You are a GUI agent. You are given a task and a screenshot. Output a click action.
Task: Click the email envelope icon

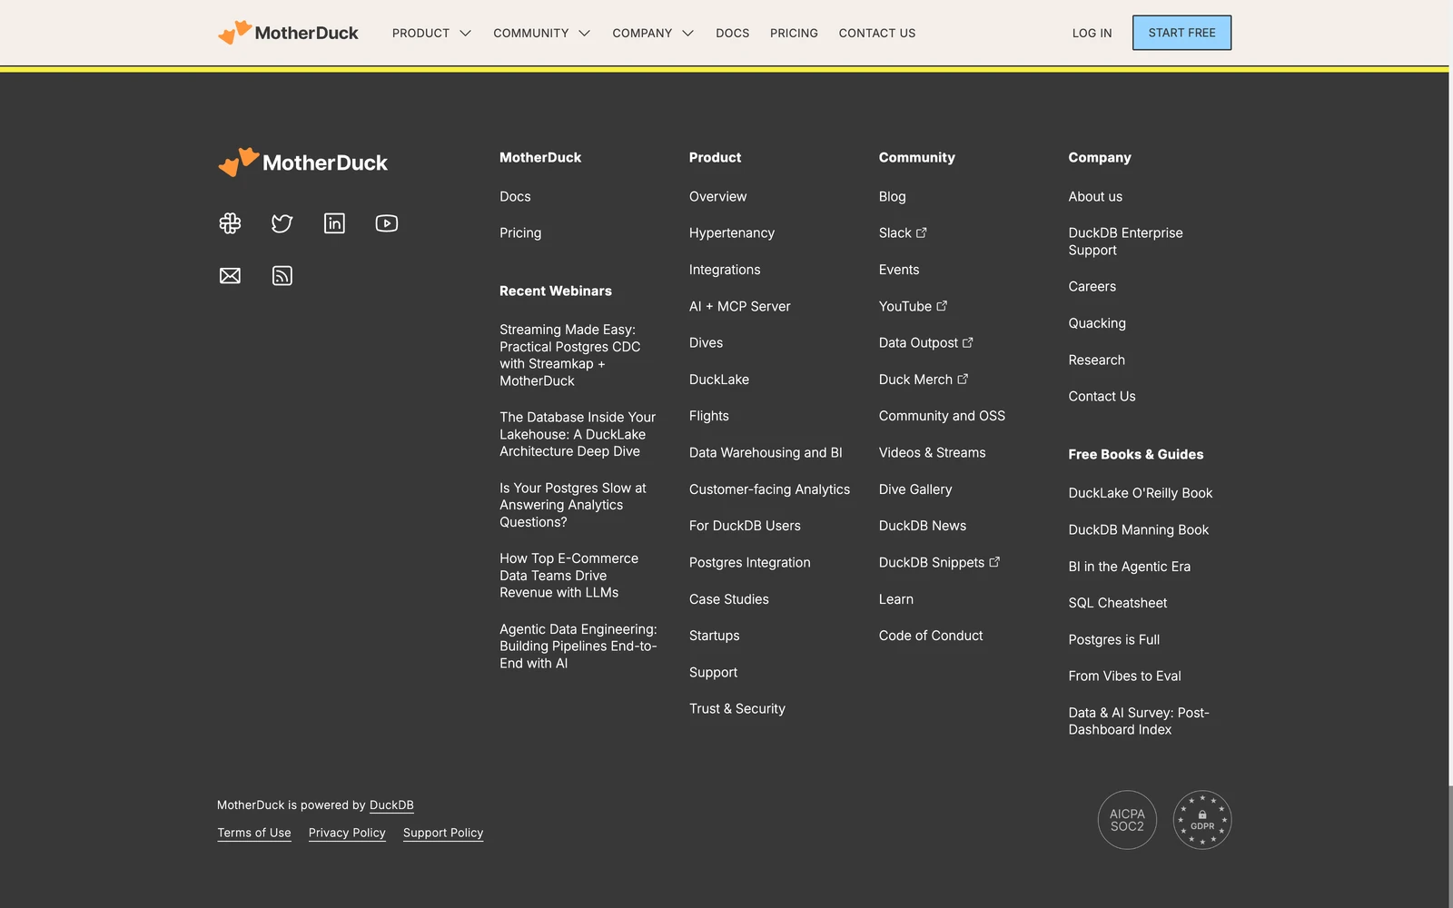pos(230,275)
